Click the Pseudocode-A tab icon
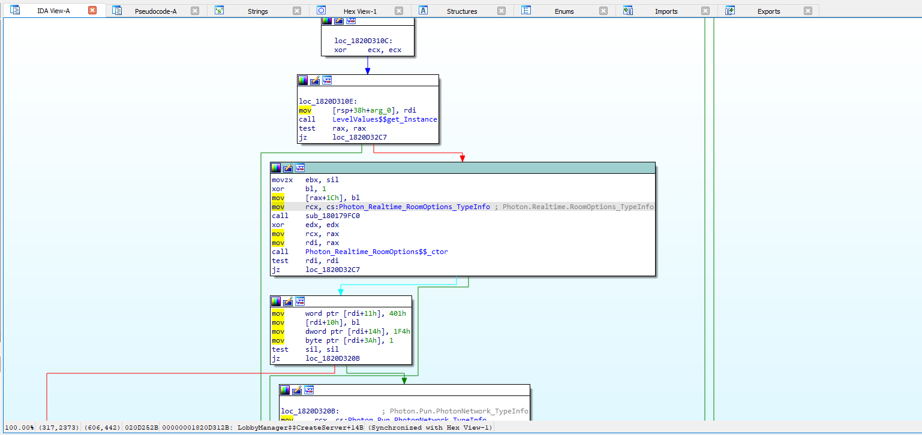This screenshot has height=435, width=922. pos(117,10)
